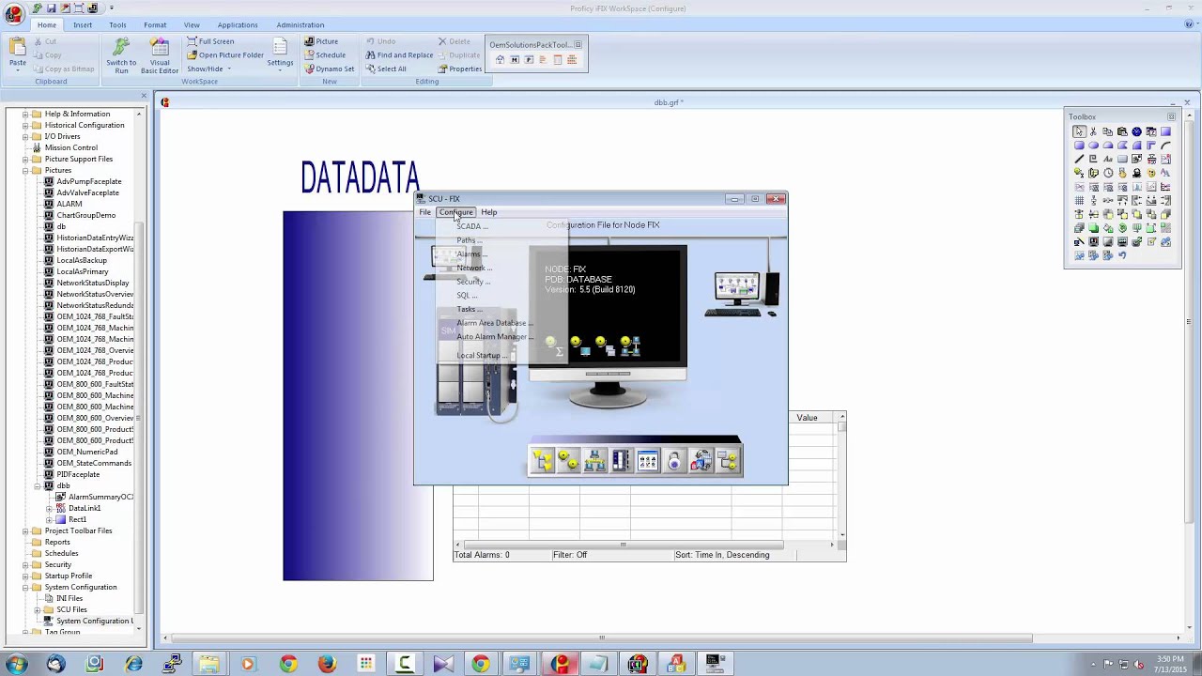This screenshot has width=1202, height=676.
Task: Choose the Aa Text tool in Toolbox
Action: tap(1108, 159)
